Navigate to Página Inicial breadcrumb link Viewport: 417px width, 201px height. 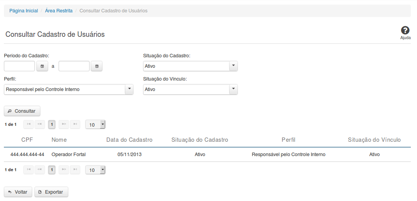tap(24, 11)
